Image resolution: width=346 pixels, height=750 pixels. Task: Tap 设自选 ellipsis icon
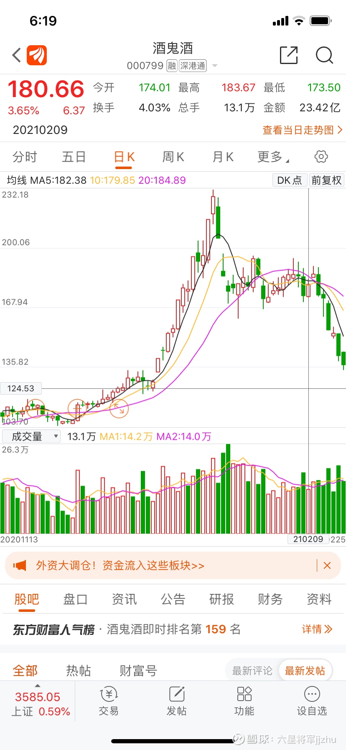tap(312, 694)
